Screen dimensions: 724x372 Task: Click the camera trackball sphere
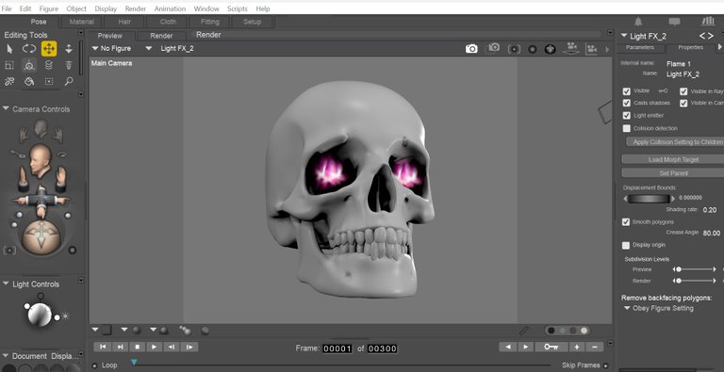click(x=41, y=236)
